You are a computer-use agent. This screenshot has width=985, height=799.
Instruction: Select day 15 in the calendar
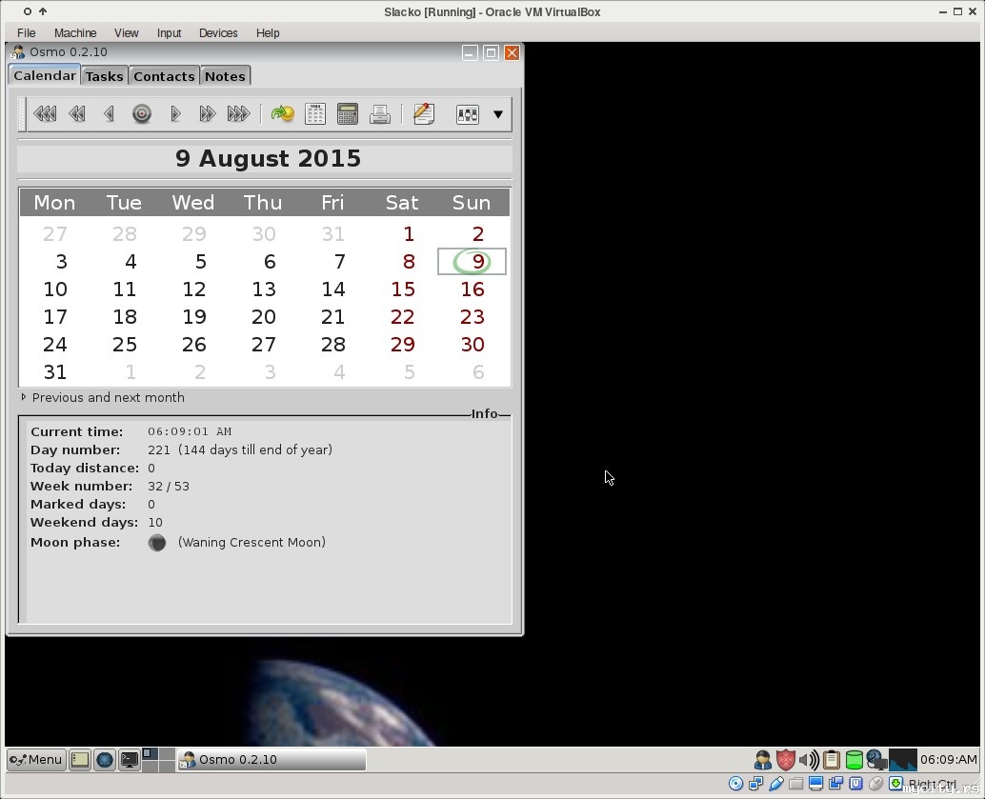tap(403, 289)
